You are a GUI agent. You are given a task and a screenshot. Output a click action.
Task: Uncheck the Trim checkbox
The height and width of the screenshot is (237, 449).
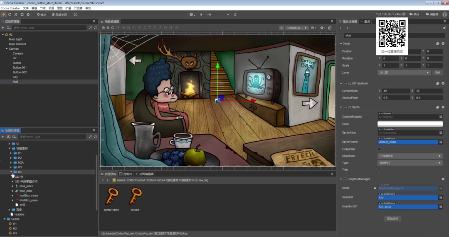coord(379,169)
